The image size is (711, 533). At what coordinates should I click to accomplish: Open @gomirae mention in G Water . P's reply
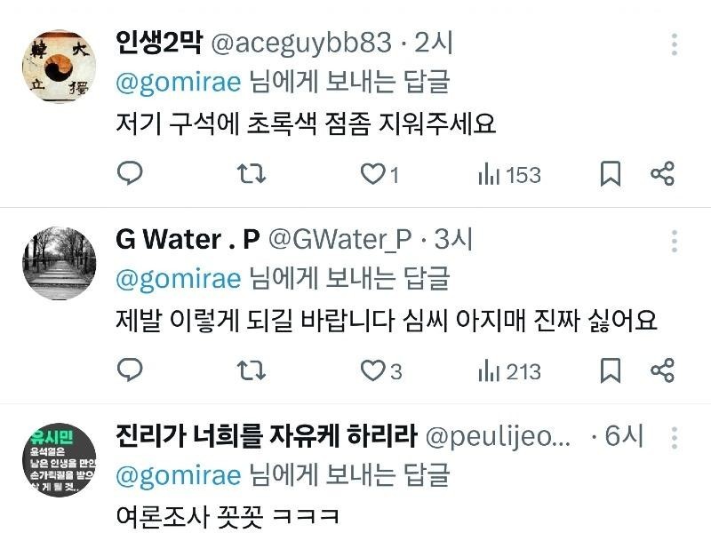pos(179,278)
